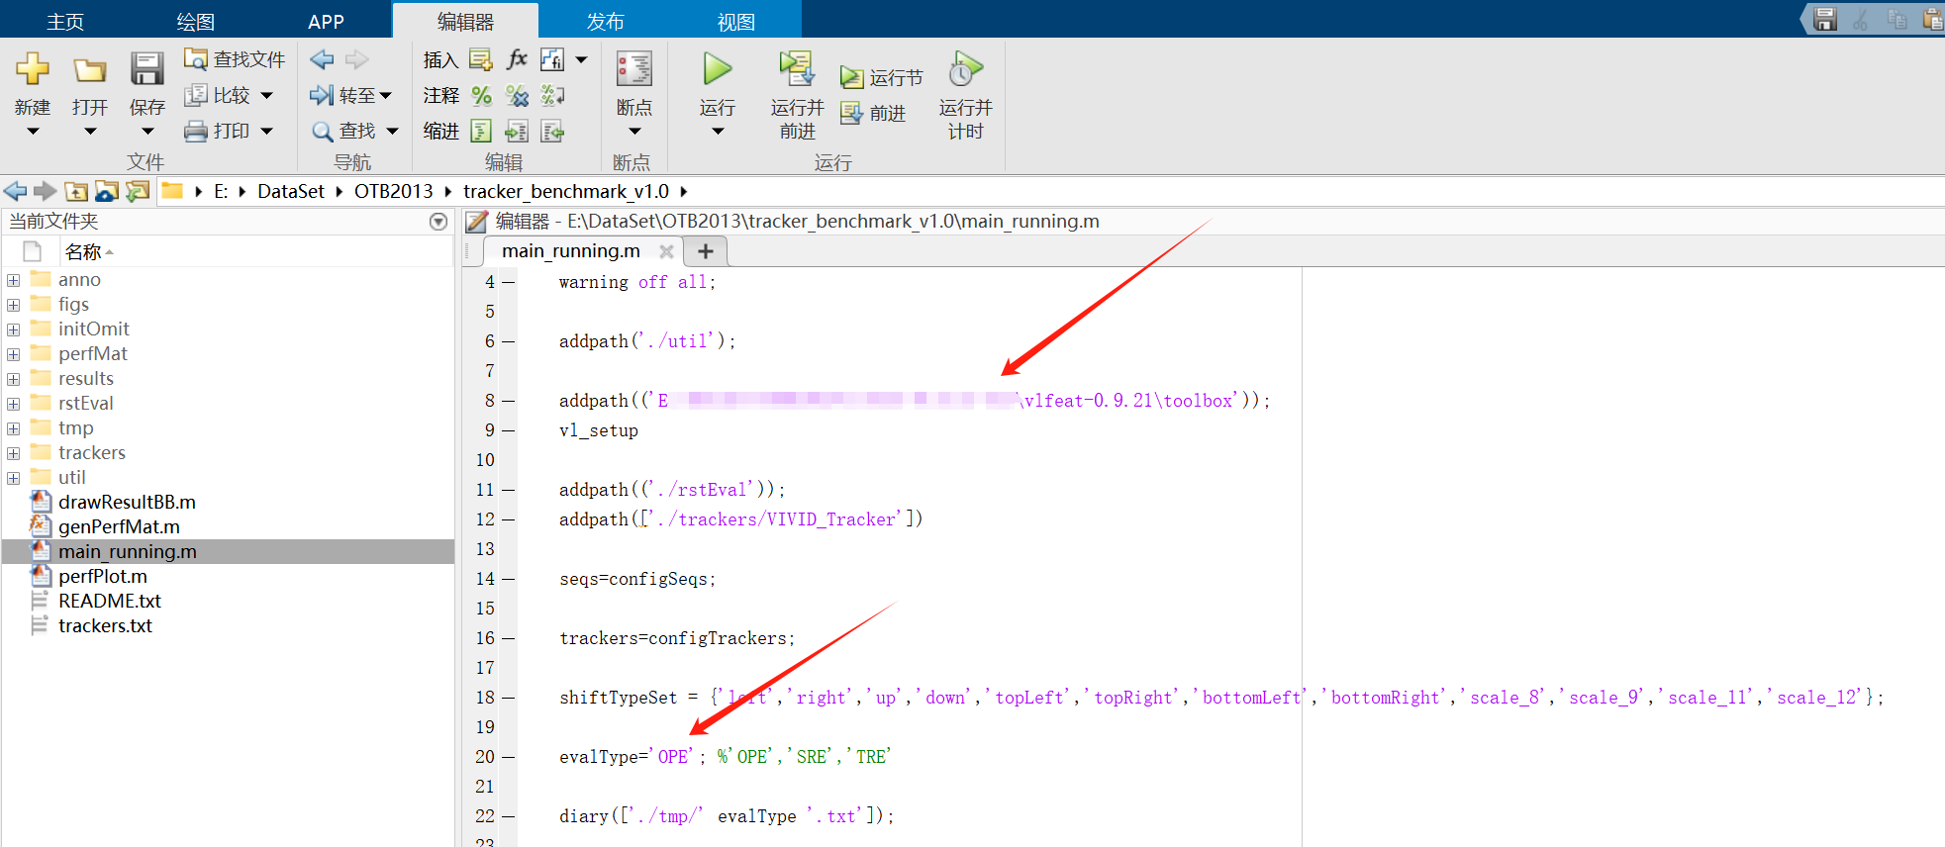Expand the util folder tree node
The width and height of the screenshot is (1945, 847).
(x=13, y=478)
